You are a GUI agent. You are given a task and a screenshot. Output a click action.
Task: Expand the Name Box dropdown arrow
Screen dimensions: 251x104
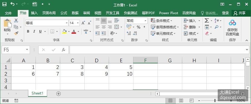click(27, 50)
